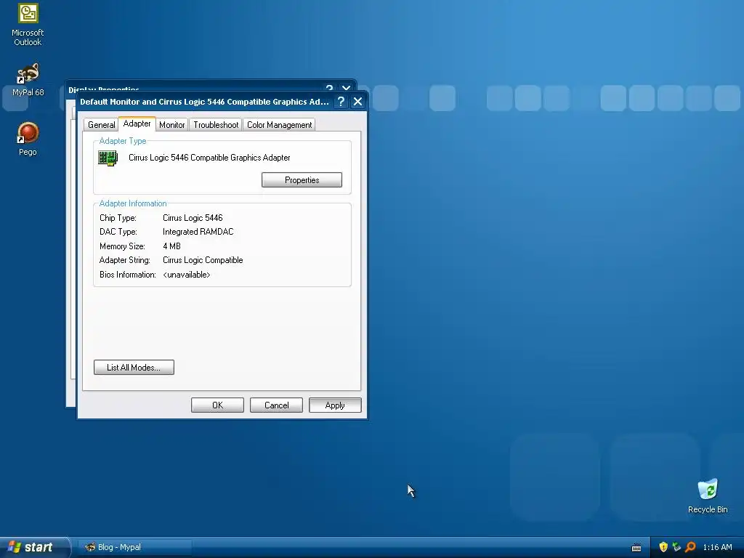This screenshot has height=558, width=744.
Task: Open the Monitor tab
Action: click(171, 125)
